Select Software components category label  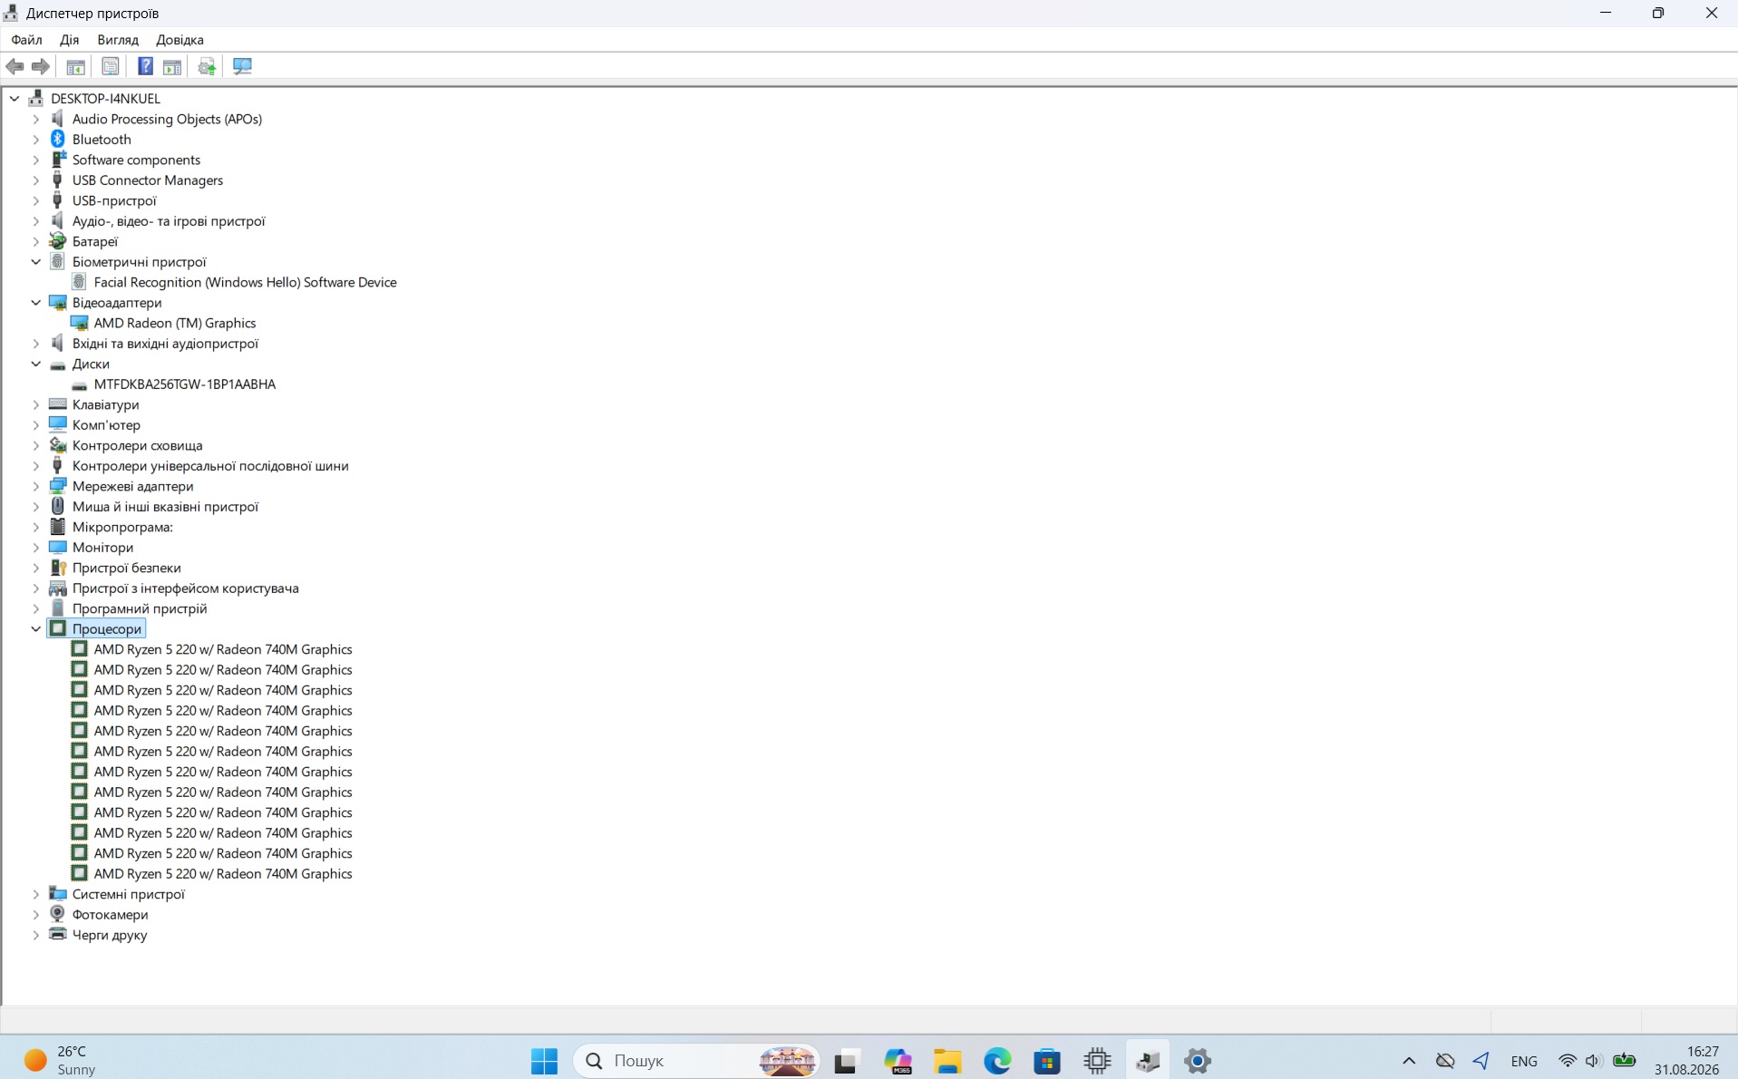coord(136,160)
